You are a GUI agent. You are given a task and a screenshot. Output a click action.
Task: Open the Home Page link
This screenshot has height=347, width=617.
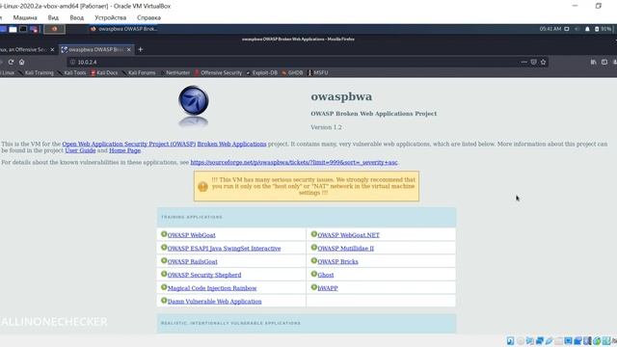click(x=124, y=150)
